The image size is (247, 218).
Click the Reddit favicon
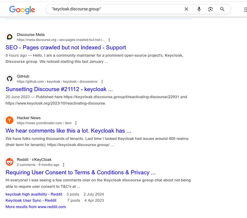coord(10,162)
